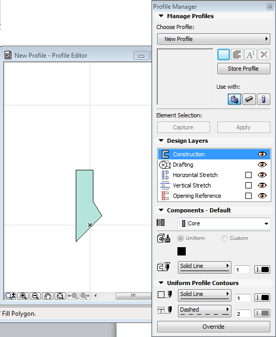Open the Choose Profile dropdown
Viewport: 276px width, 337px height.
coord(214,39)
